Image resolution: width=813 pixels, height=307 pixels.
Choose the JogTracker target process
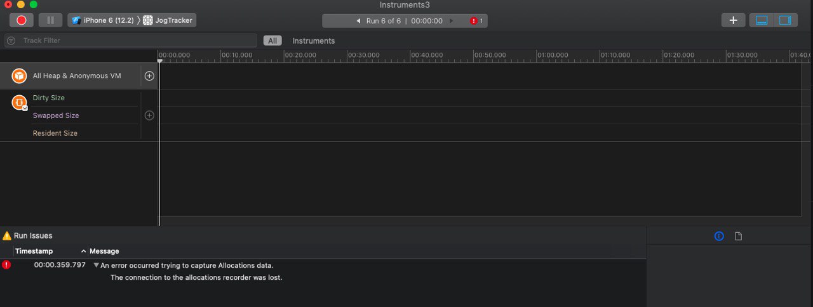tap(168, 20)
